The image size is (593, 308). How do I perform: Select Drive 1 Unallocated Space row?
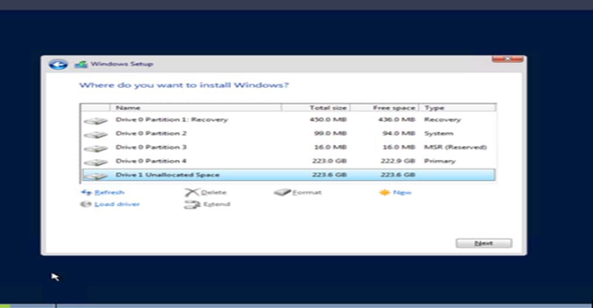(x=288, y=175)
